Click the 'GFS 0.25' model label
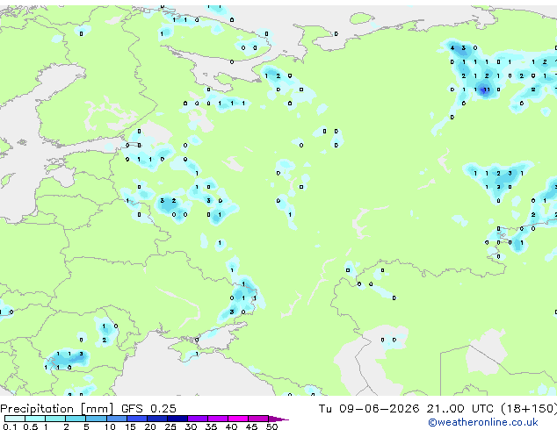 [148, 409]
